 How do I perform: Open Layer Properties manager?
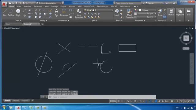(79, 13)
